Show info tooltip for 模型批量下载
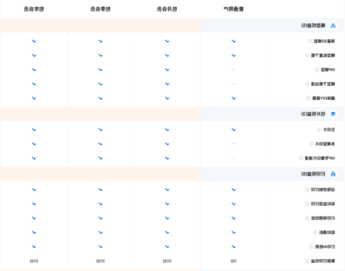 pos(307,55)
